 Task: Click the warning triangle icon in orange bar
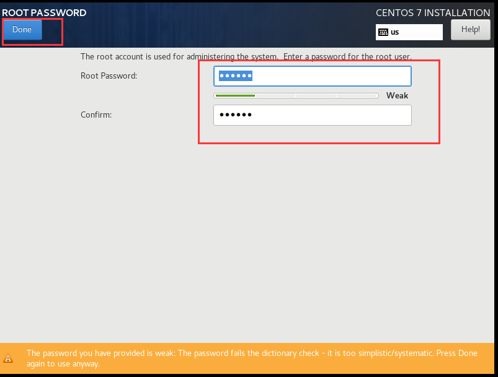(8, 358)
